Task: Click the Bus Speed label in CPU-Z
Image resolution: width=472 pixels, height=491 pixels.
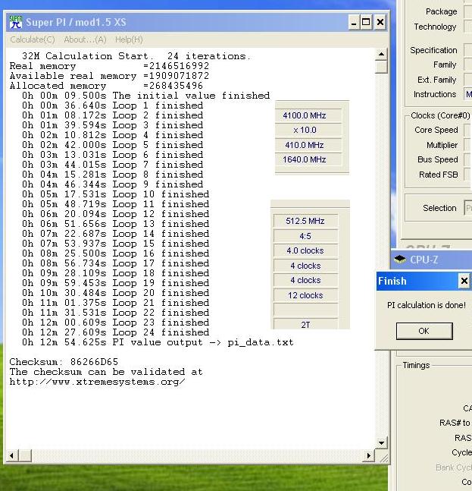Action: coord(438,159)
